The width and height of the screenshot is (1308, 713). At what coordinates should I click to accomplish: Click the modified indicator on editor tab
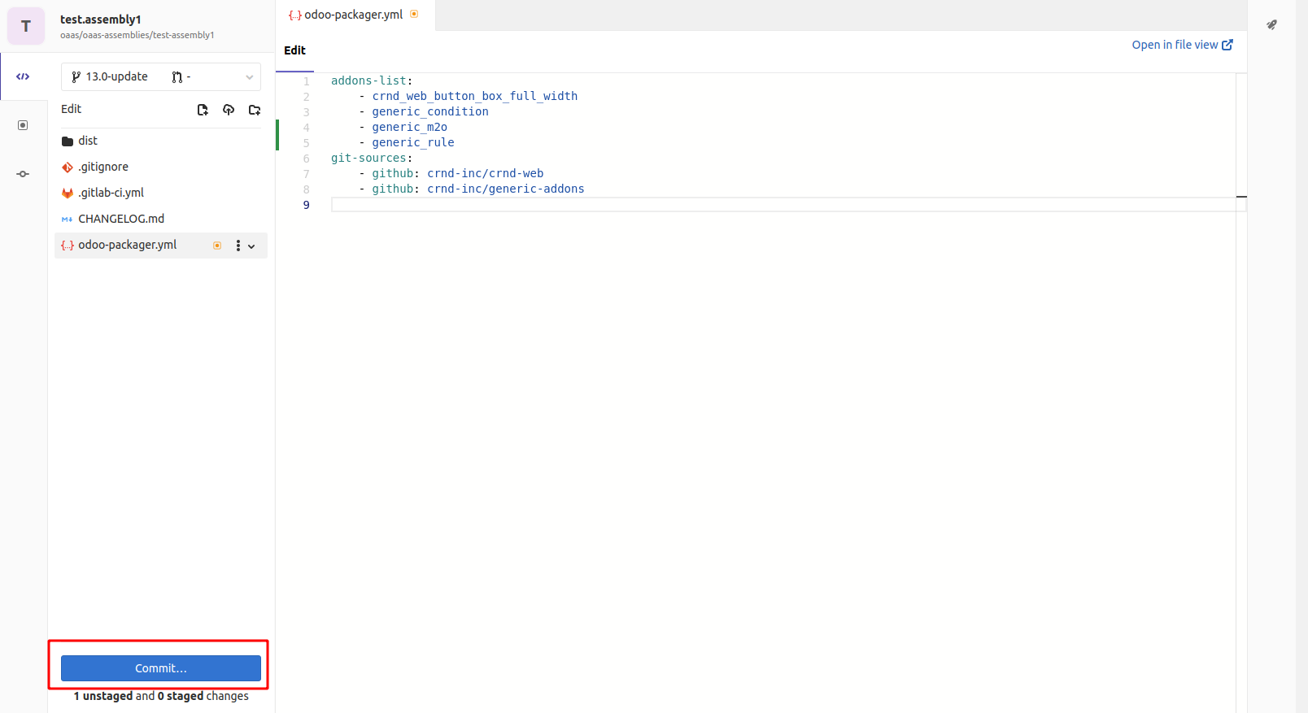click(x=414, y=14)
